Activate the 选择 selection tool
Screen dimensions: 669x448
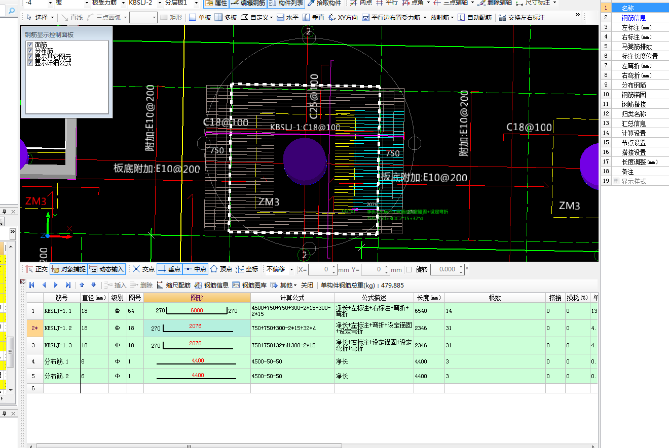point(40,17)
